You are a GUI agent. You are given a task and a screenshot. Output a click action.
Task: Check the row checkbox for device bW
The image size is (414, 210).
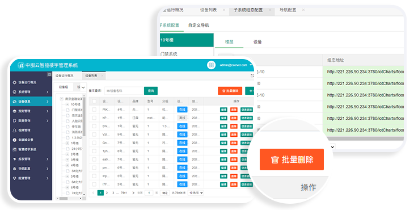[94, 126]
